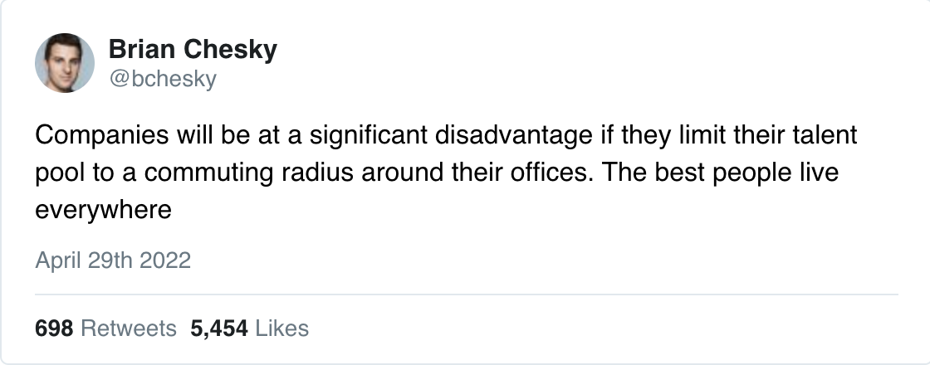
Task: Open the @bchesky handle link
Action: tap(163, 79)
